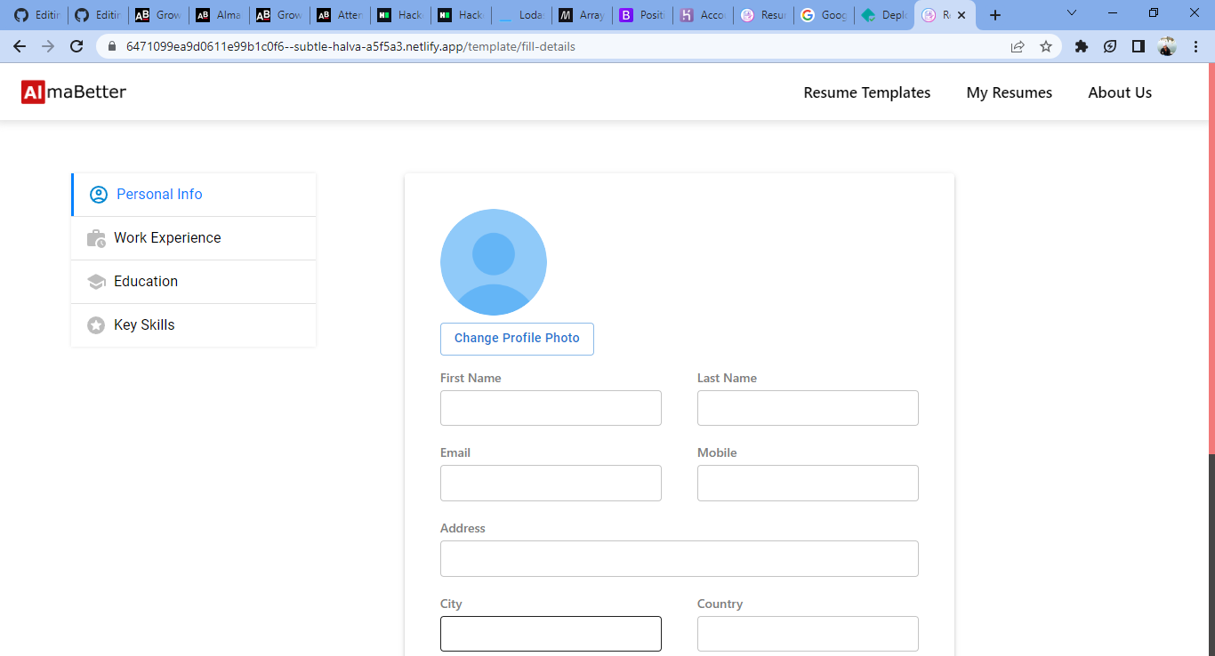Click inside the First Name field

(x=551, y=407)
